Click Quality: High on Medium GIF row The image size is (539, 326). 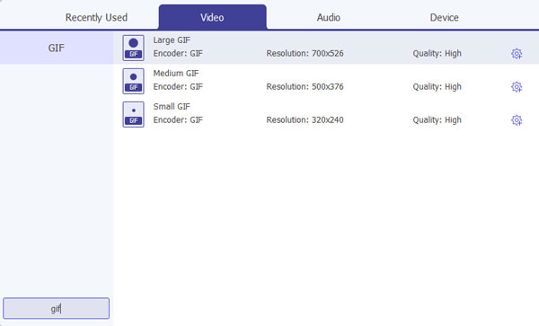[x=437, y=87]
